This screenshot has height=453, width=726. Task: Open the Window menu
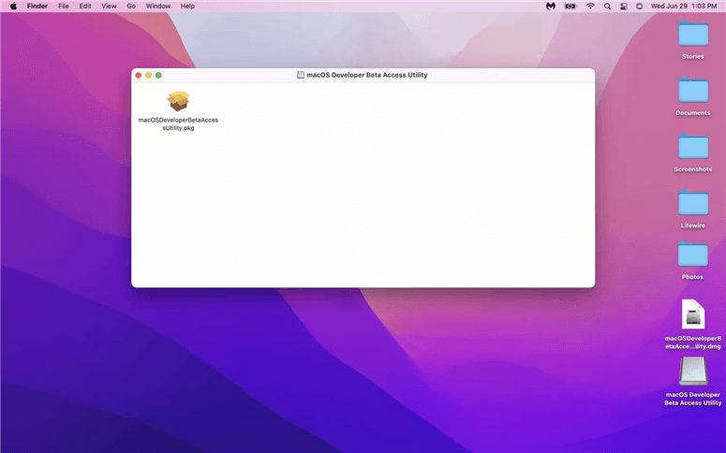pos(158,6)
